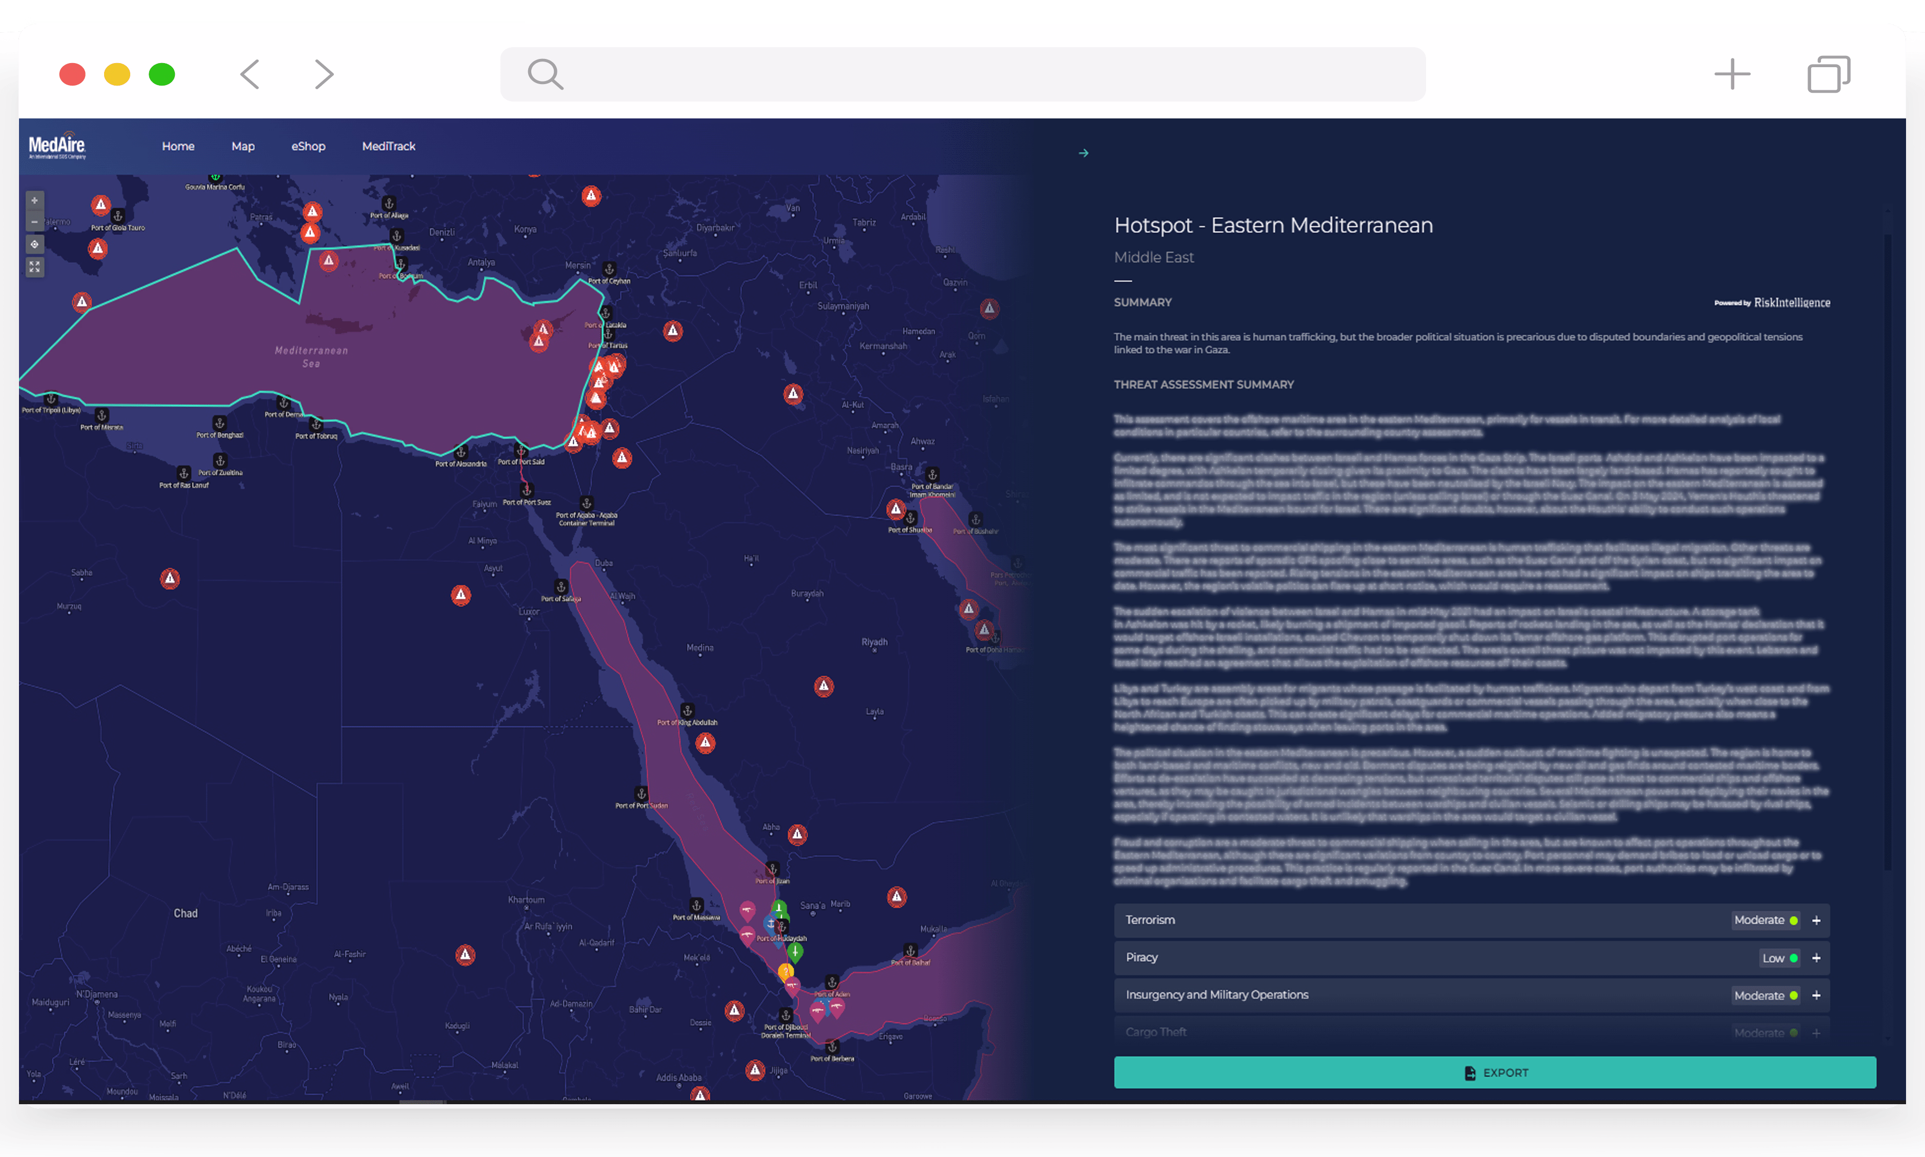Zoom out on the map

click(34, 222)
